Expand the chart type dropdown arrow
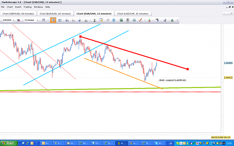Screen dimensions: 234x146 [x=48, y=20]
